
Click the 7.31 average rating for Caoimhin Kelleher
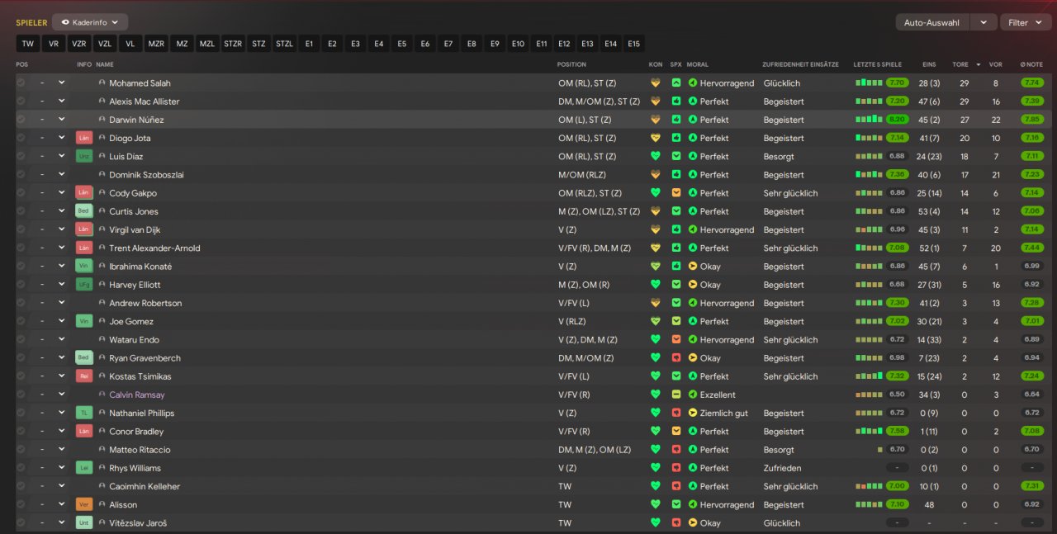[1032, 486]
